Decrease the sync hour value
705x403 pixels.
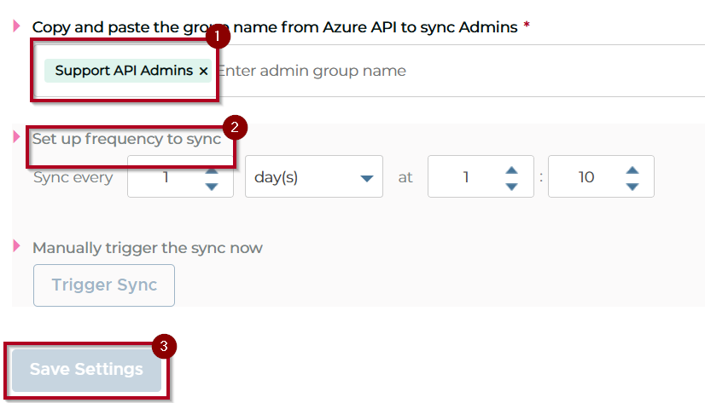coord(511,187)
